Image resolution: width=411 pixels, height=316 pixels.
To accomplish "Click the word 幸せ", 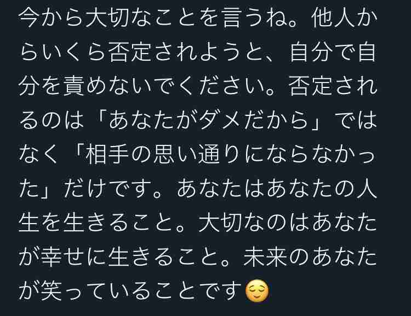I will [62, 256].
